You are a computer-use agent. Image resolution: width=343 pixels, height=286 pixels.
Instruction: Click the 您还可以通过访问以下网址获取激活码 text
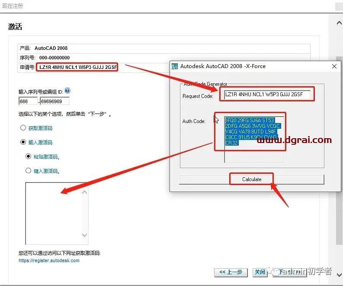[60, 253]
